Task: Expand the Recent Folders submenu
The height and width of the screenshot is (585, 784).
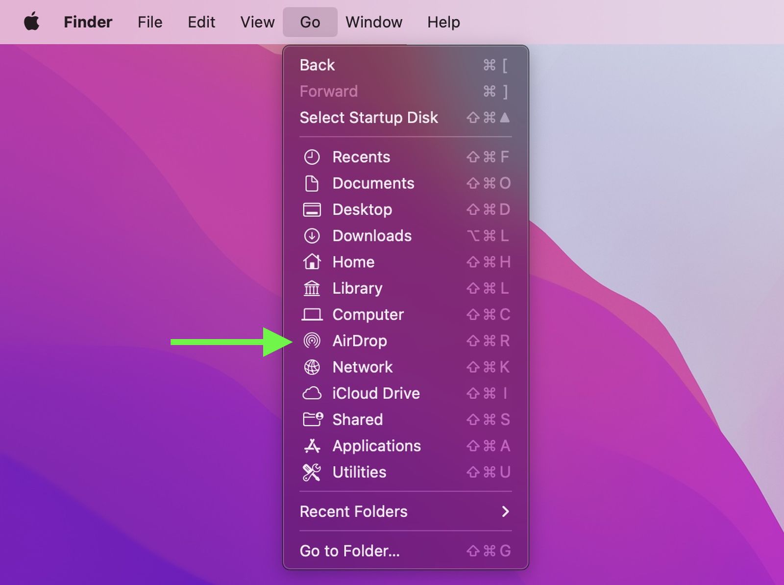Action: tap(353, 511)
